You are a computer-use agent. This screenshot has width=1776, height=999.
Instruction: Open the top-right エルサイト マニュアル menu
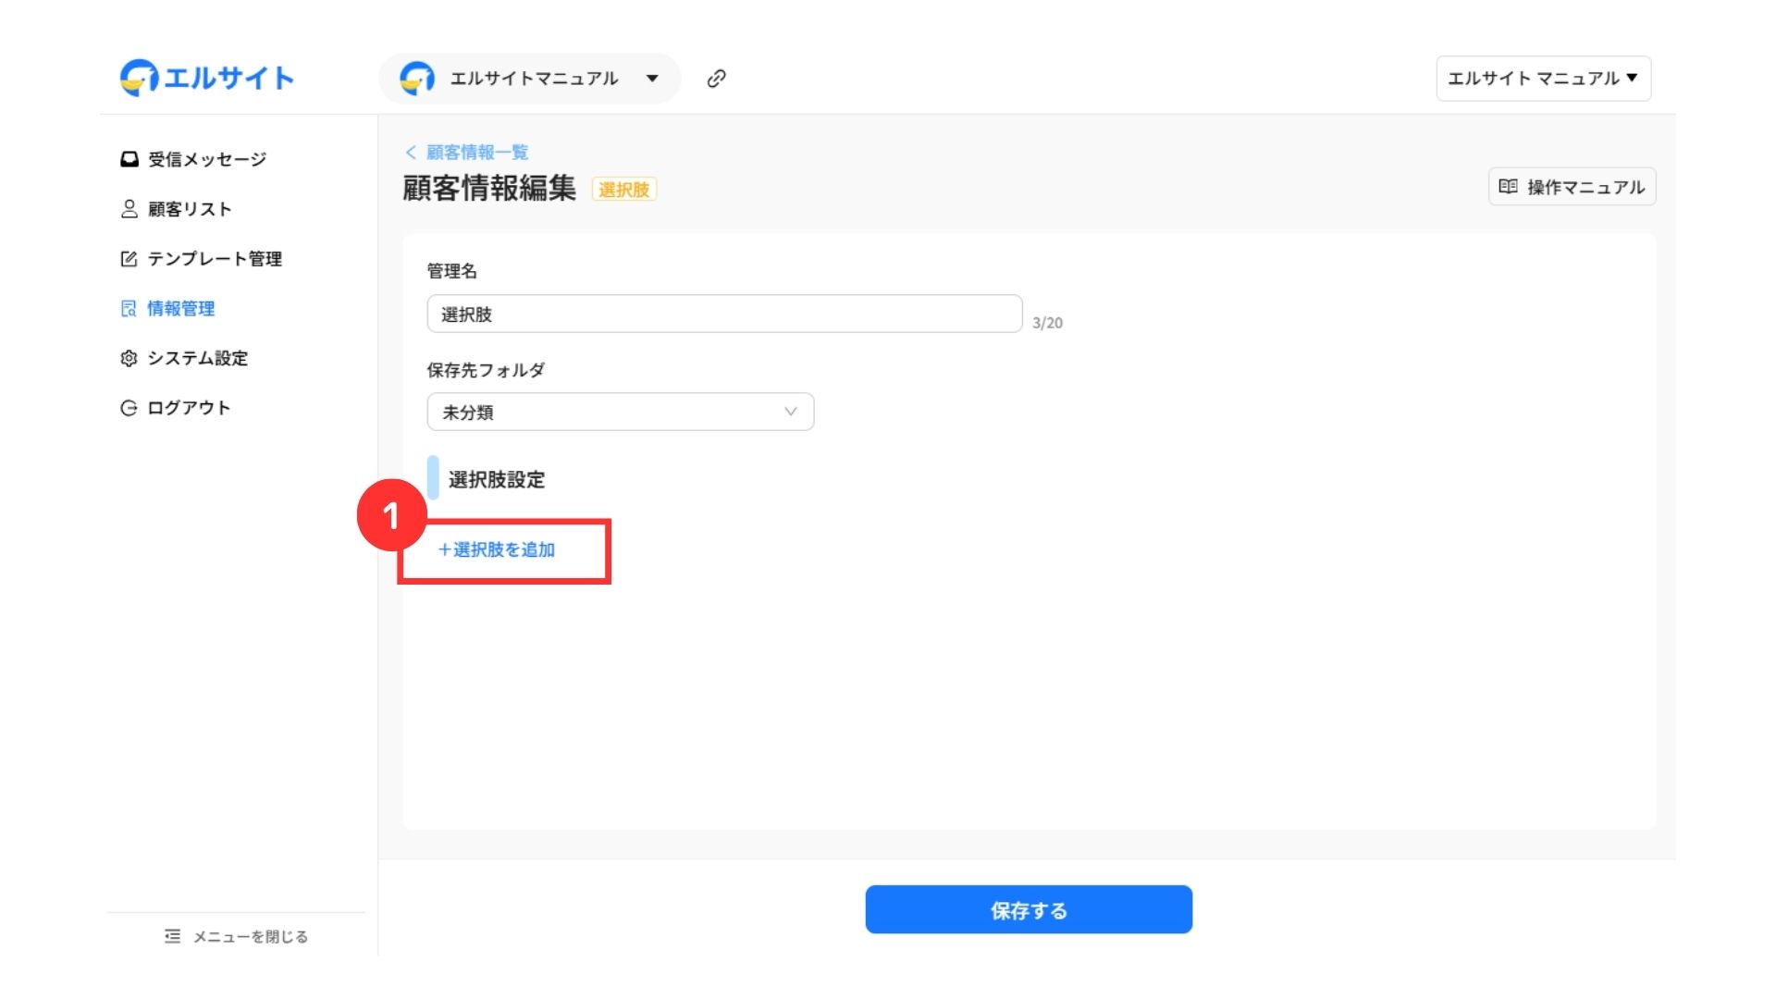tap(1542, 79)
